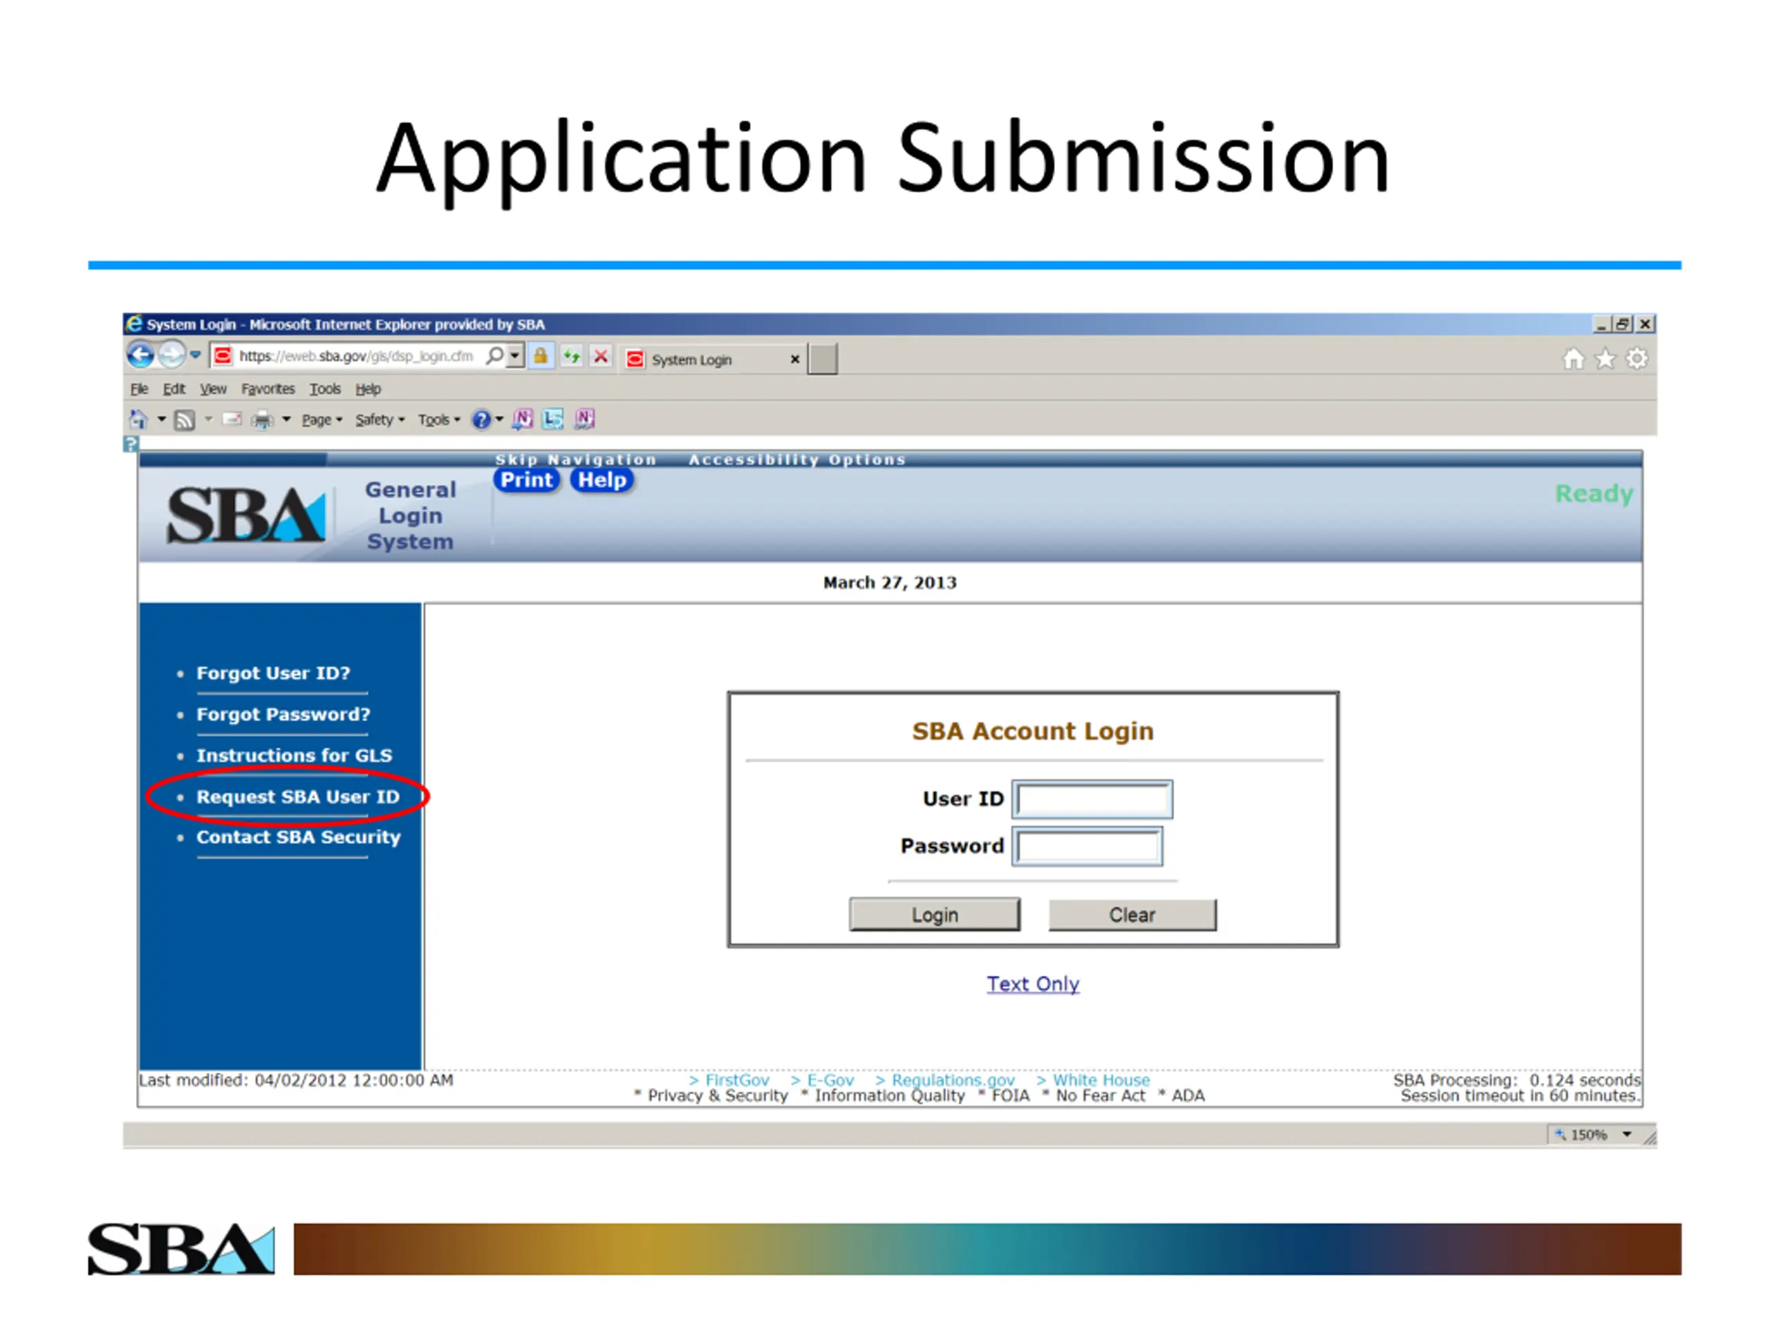Open Favorites with the star icon
This screenshot has height=1327, width=1770.
(1605, 359)
